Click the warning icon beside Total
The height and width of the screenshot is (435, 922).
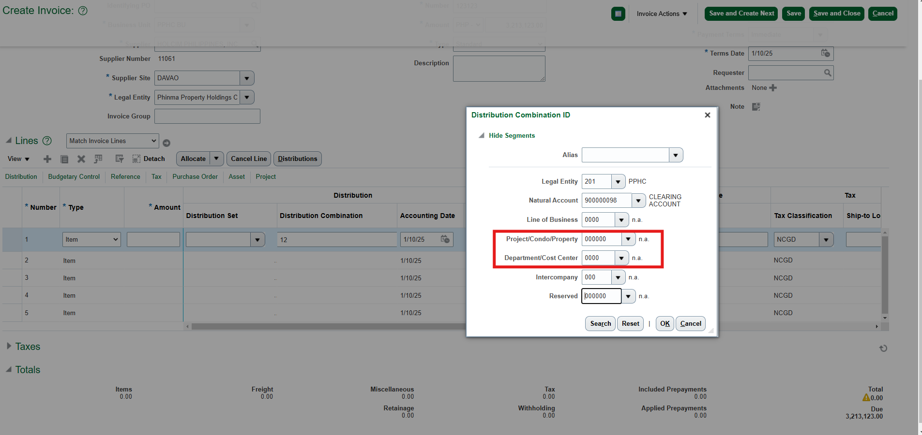point(866,397)
